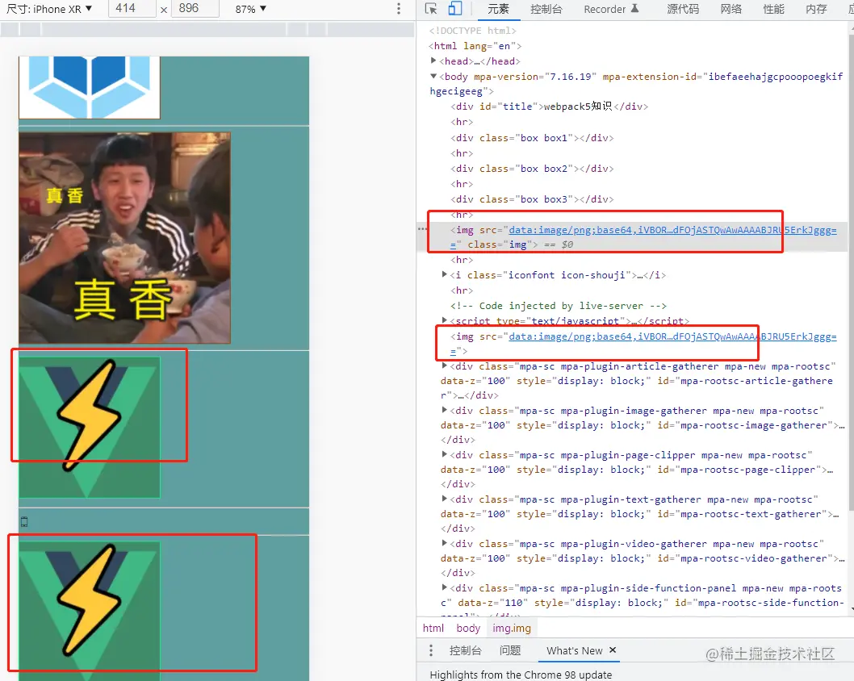Image resolution: width=854 pixels, height=681 pixels.
Task: Select the div class="box box3" node
Action: [532, 199]
